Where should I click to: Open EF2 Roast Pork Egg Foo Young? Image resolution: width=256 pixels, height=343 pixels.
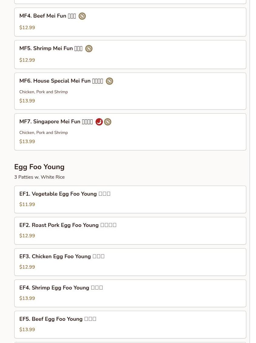tap(68, 225)
